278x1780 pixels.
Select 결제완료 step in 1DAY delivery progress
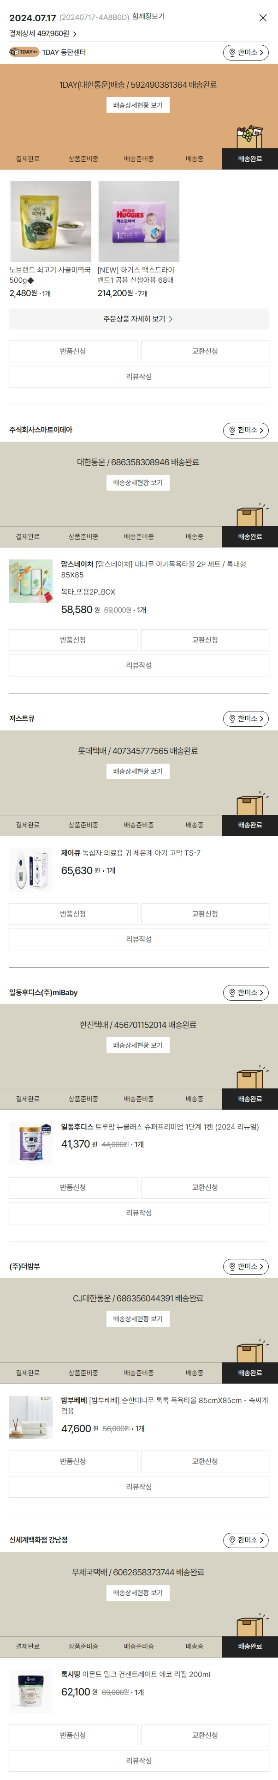[28, 159]
